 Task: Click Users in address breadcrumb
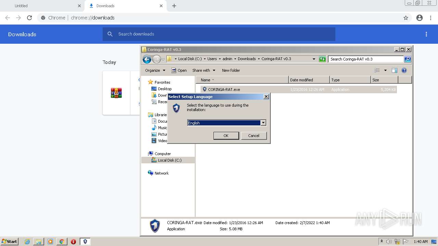click(212, 59)
